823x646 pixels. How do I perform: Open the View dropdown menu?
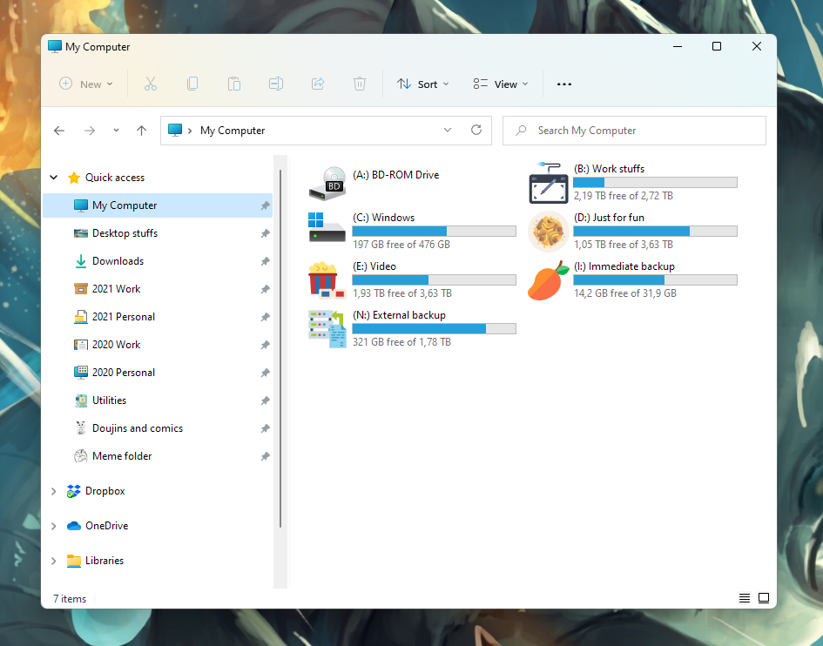point(501,84)
